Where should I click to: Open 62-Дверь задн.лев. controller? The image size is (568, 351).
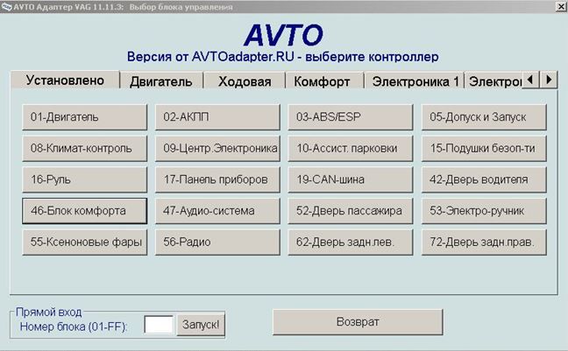tap(351, 242)
